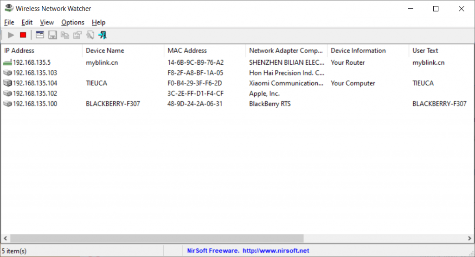Open the NirSoft website link

248,251
